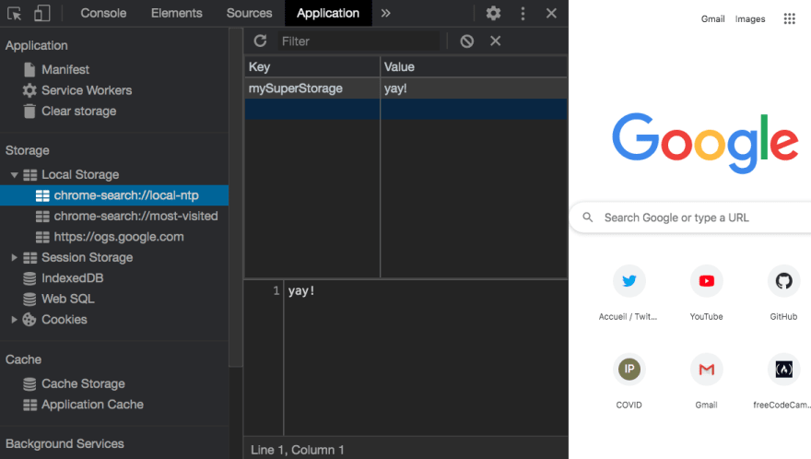Click the Google logo
The width and height of the screenshot is (811, 459).
pos(706,143)
